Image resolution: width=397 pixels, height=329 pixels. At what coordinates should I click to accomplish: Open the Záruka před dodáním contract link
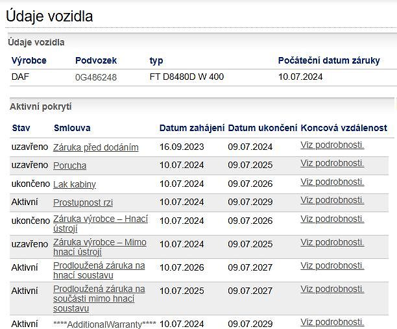click(x=96, y=147)
